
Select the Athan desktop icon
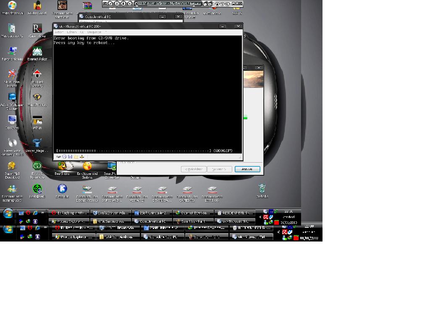pos(37,122)
